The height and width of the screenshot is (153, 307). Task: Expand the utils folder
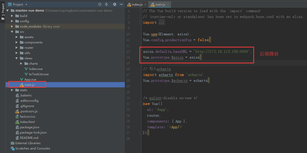coord(17,53)
